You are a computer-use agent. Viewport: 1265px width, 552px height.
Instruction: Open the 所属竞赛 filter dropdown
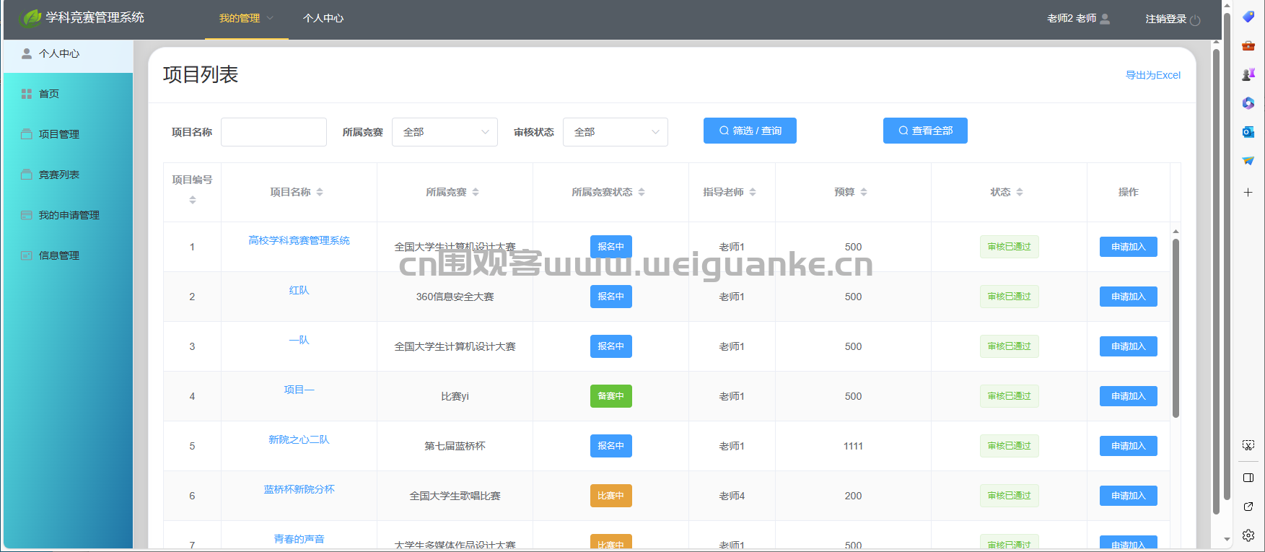[x=445, y=132]
